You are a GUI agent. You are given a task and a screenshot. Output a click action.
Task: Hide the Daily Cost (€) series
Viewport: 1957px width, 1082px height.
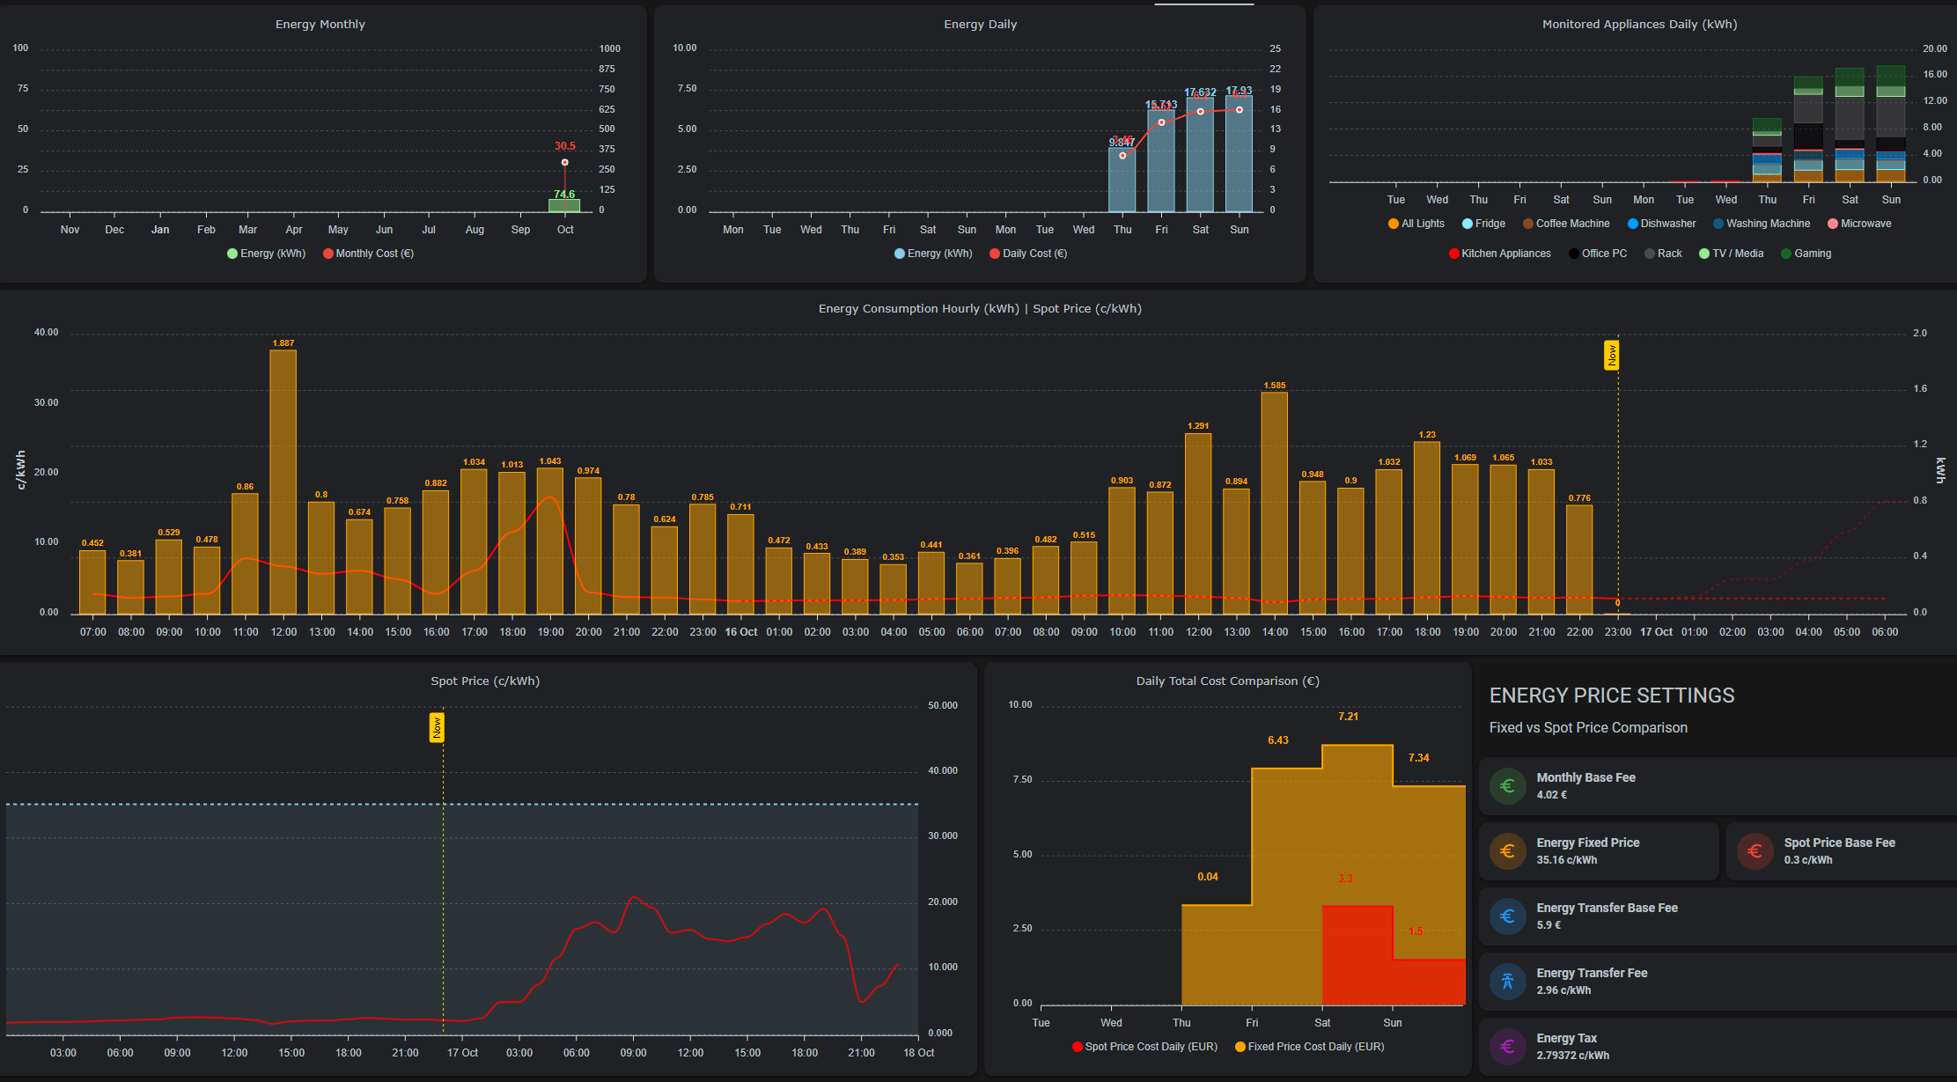coord(1028,254)
